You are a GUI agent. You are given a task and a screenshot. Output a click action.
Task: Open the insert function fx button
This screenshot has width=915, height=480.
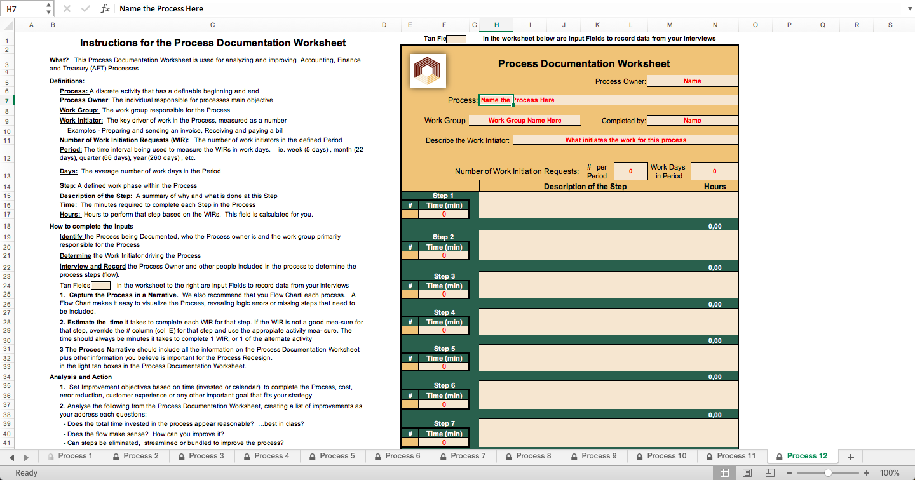pos(105,9)
